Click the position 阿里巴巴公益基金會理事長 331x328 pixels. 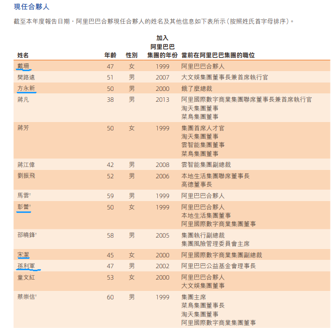[x=219, y=266]
